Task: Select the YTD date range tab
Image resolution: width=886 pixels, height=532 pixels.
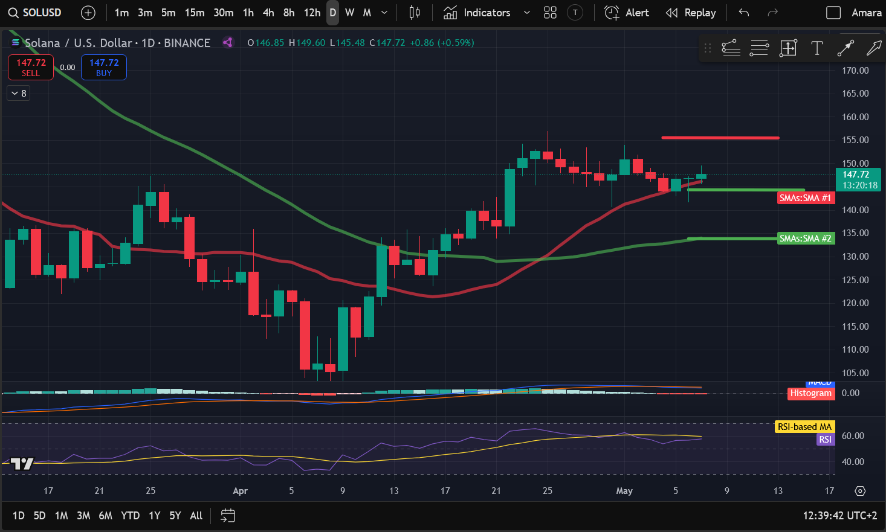Action: (x=130, y=516)
